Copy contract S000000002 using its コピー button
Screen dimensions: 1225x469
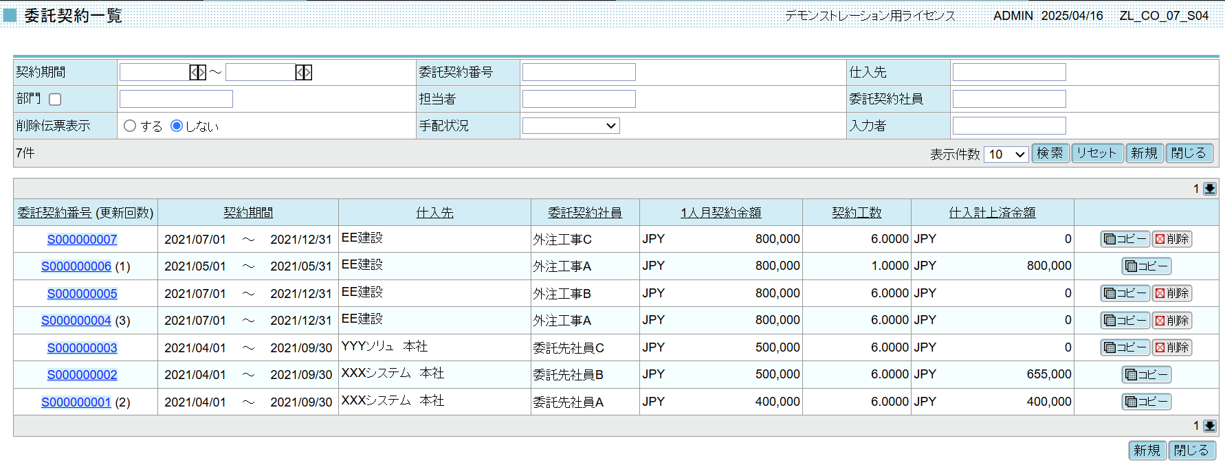pyautogui.click(x=1146, y=374)
